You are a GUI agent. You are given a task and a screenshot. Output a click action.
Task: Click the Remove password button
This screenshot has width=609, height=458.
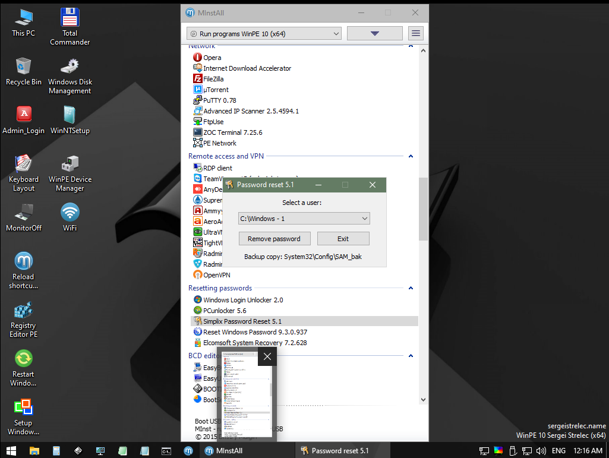[x=274, y=239]
